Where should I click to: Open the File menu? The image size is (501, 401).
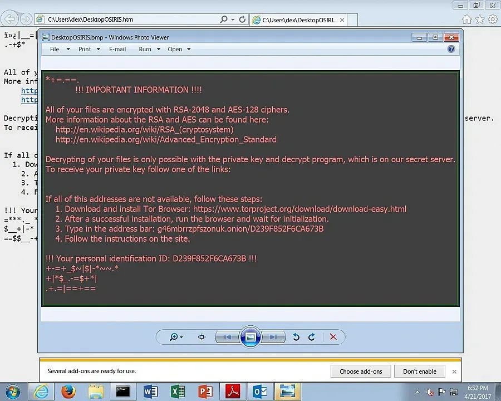pyautogui.click(x=55, y=49)
